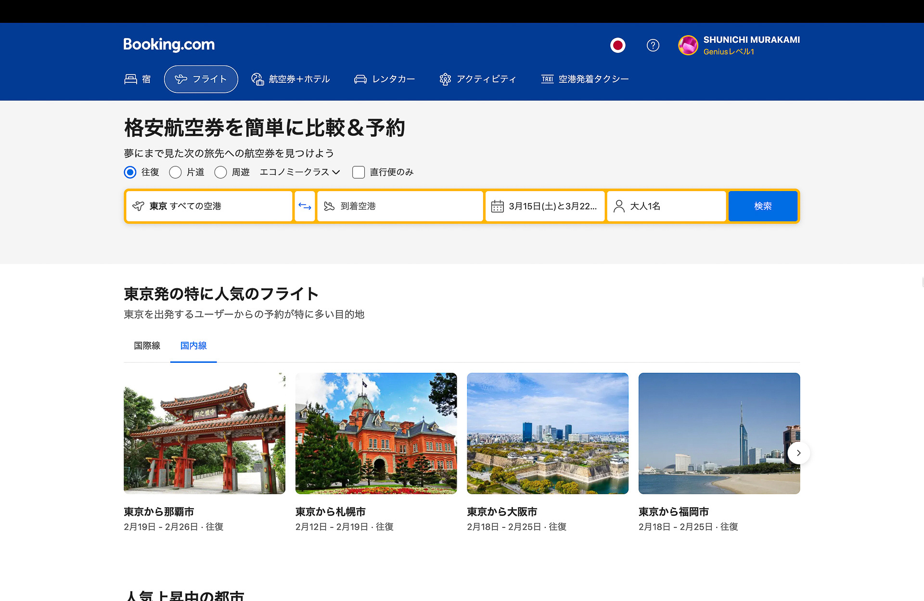Viewport: 924px width, 601px height.
Task: Click the Booking.com logo
Action: click(169, 45)
